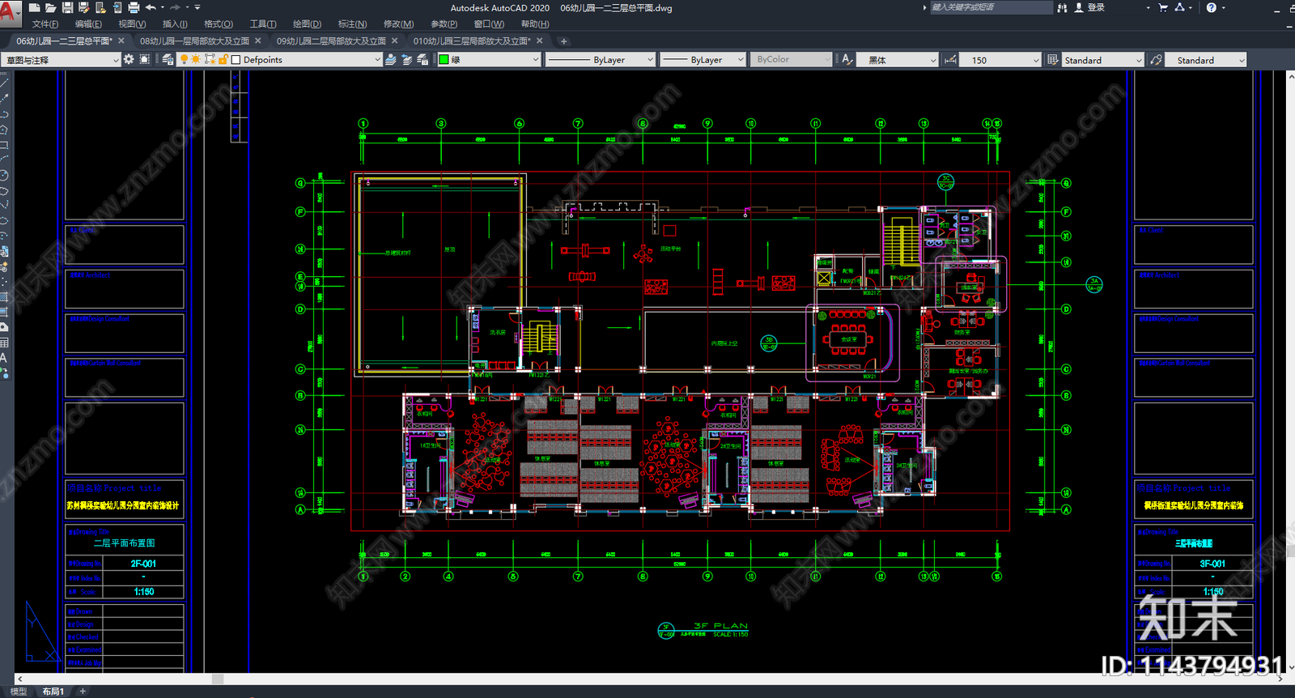Screen dimensions: 1295x698
Task: Select the Ellipse draw tool
Action: [x=4, y=221]
